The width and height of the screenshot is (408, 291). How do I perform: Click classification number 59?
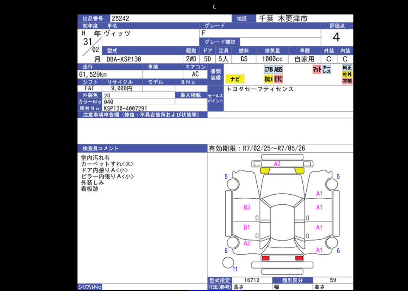pyautogui.click(x=333, y=280)
